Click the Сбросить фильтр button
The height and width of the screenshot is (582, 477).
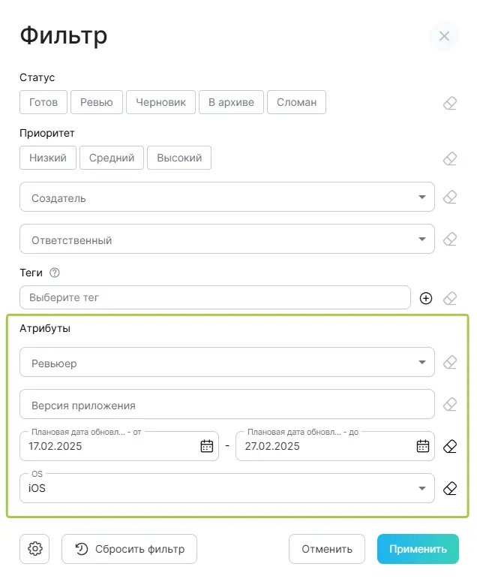129,549
